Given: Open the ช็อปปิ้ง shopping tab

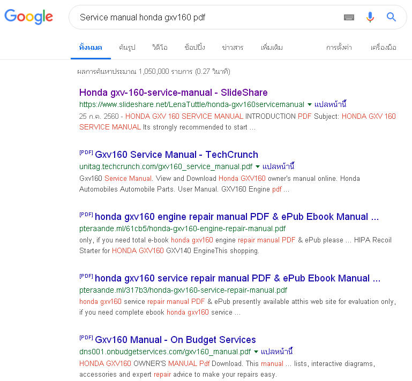Looking at the screenshot, I should 194,48.
